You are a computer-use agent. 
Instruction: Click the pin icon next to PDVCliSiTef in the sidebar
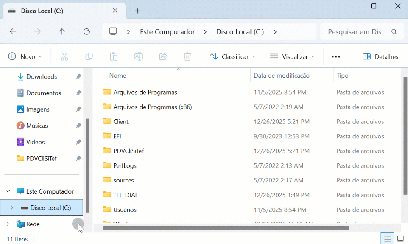pyautogui.click(x=78, y=158)
